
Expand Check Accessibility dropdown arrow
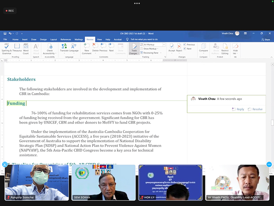56,54
